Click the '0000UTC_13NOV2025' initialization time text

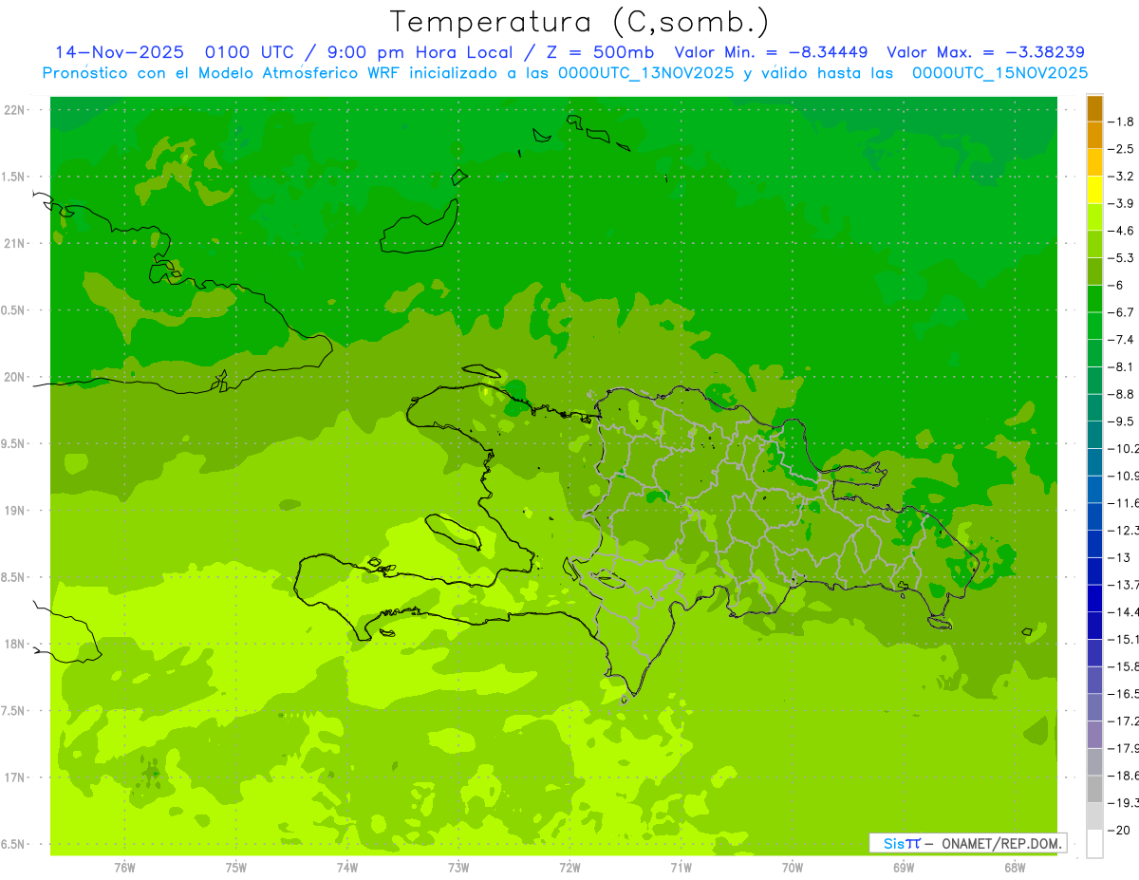pyautogui.click(x=646, y=73)
